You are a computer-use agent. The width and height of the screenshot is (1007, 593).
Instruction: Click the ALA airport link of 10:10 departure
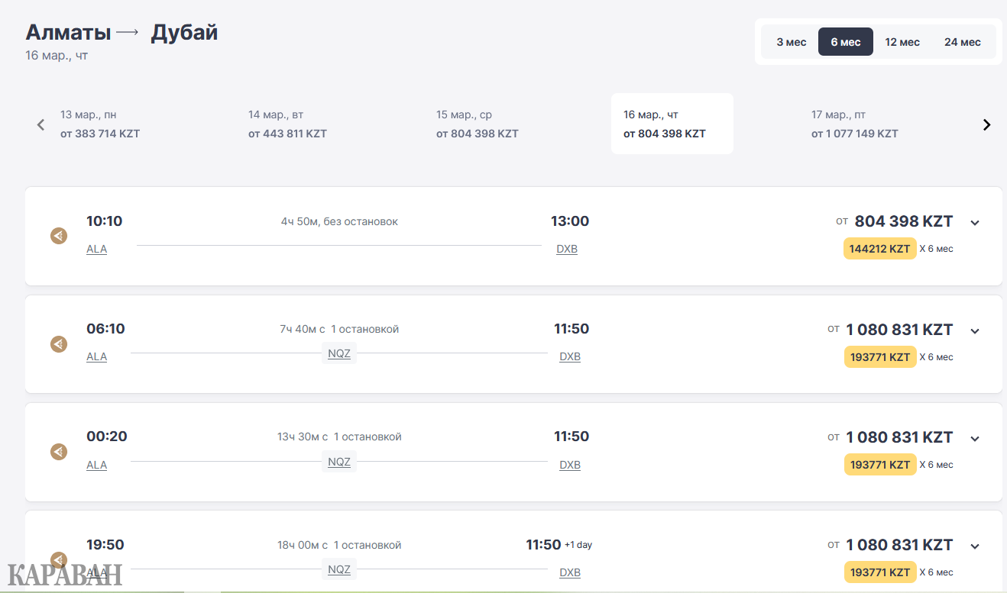pos(97,249)
